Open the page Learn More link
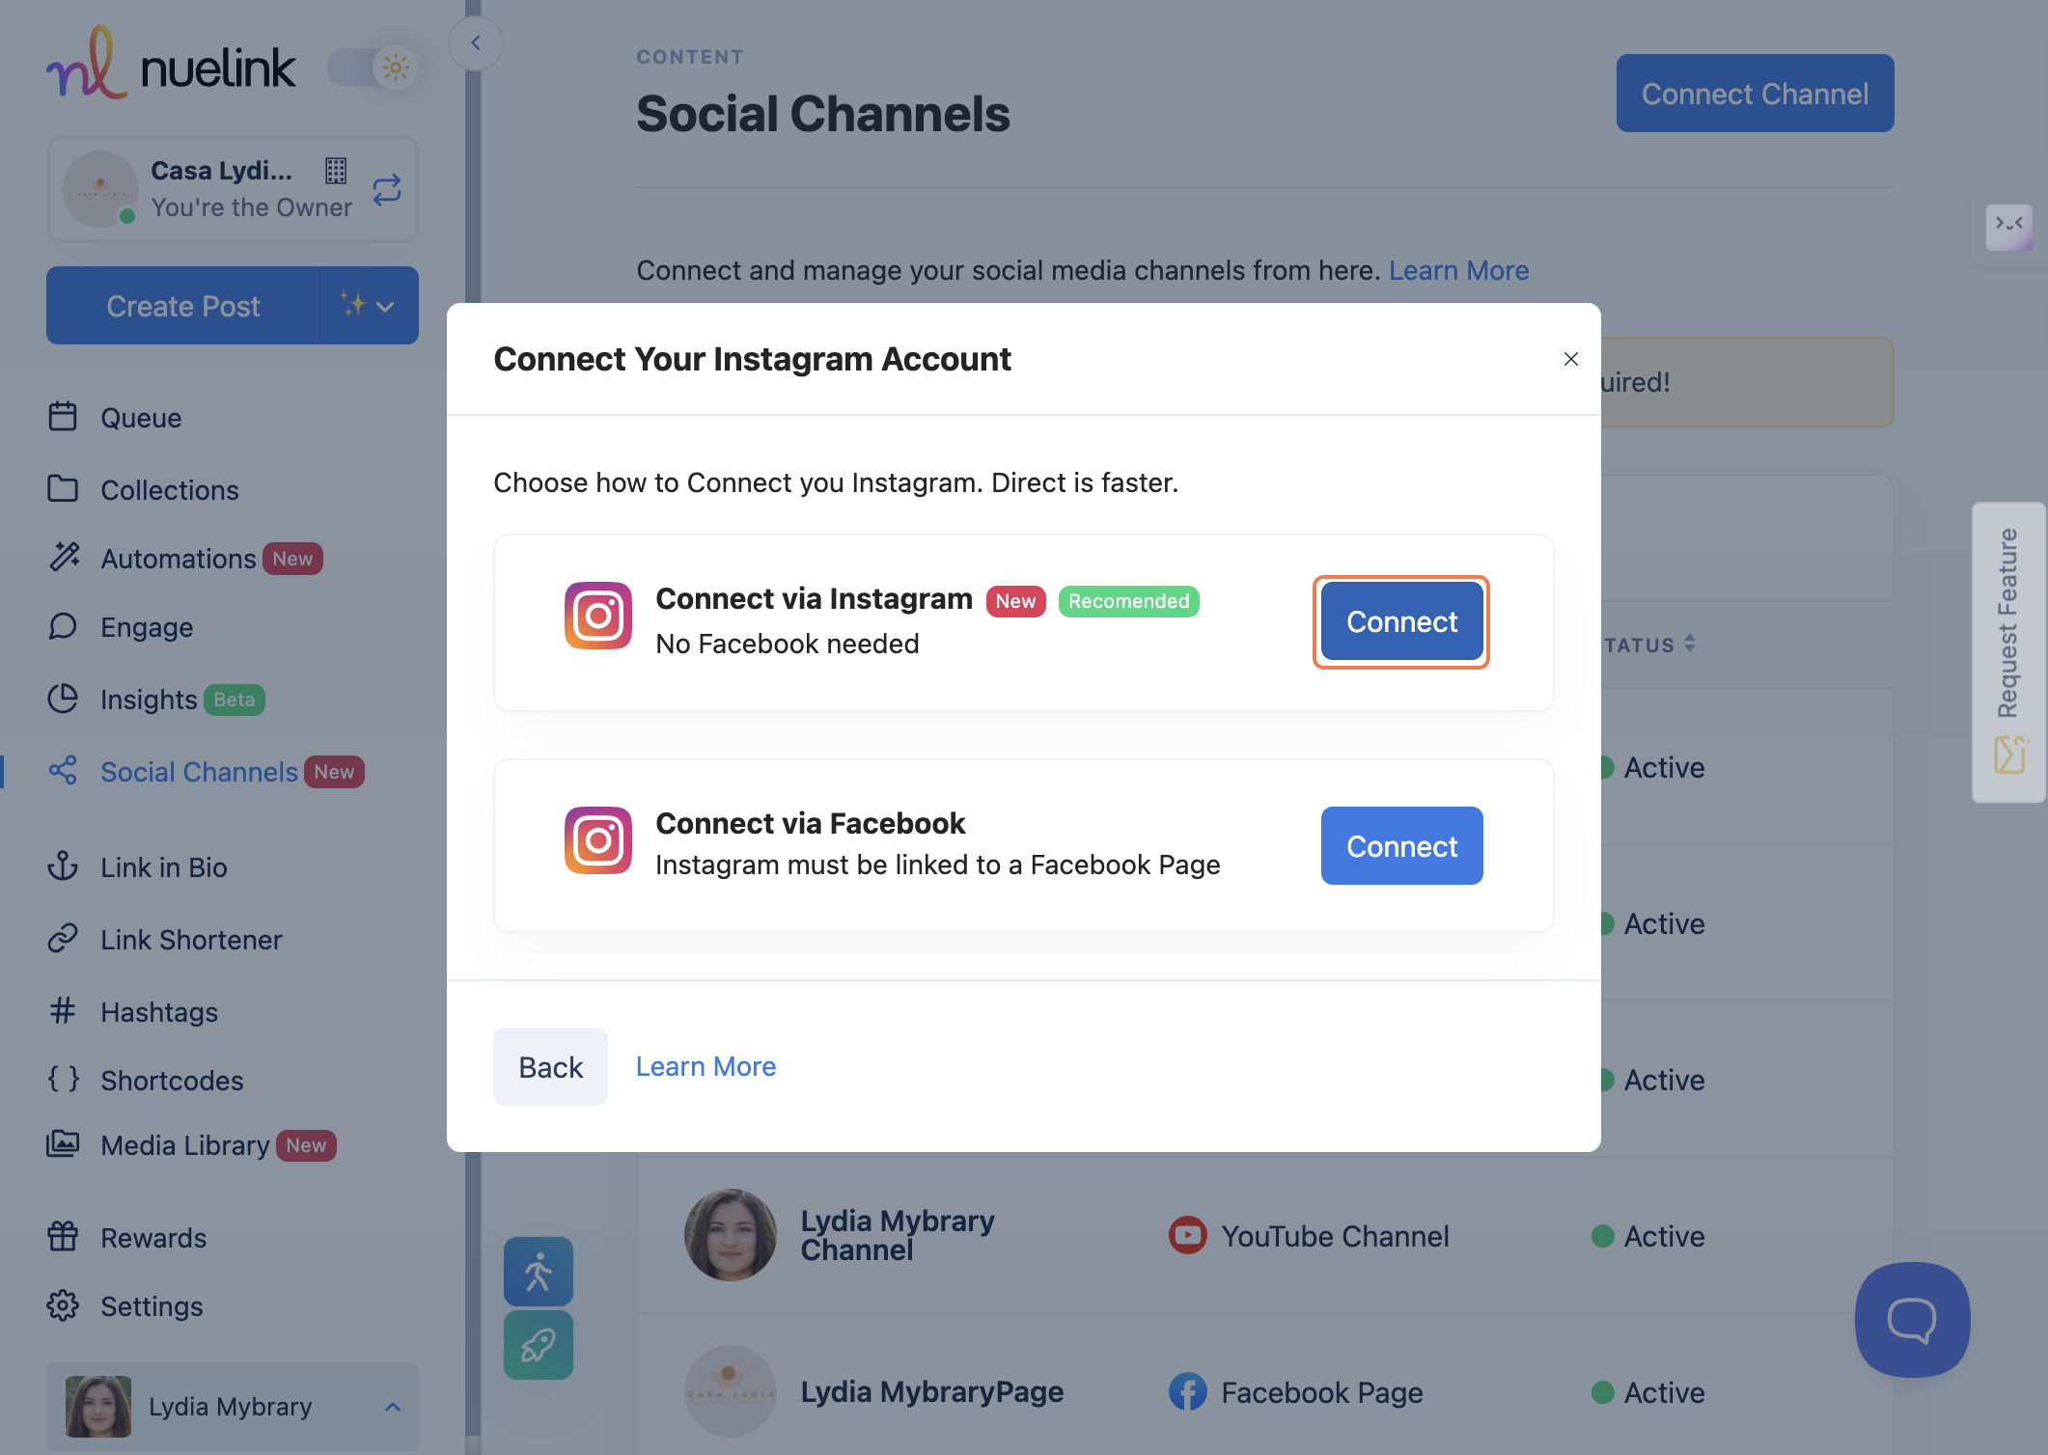 pos(1458,271)
